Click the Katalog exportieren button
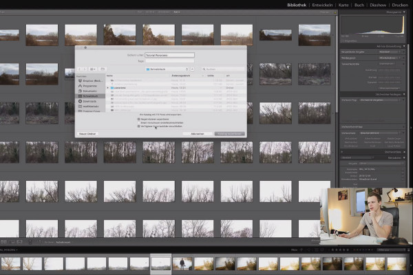This screenshot has width=413, height=275. click(x=230, y=133)
